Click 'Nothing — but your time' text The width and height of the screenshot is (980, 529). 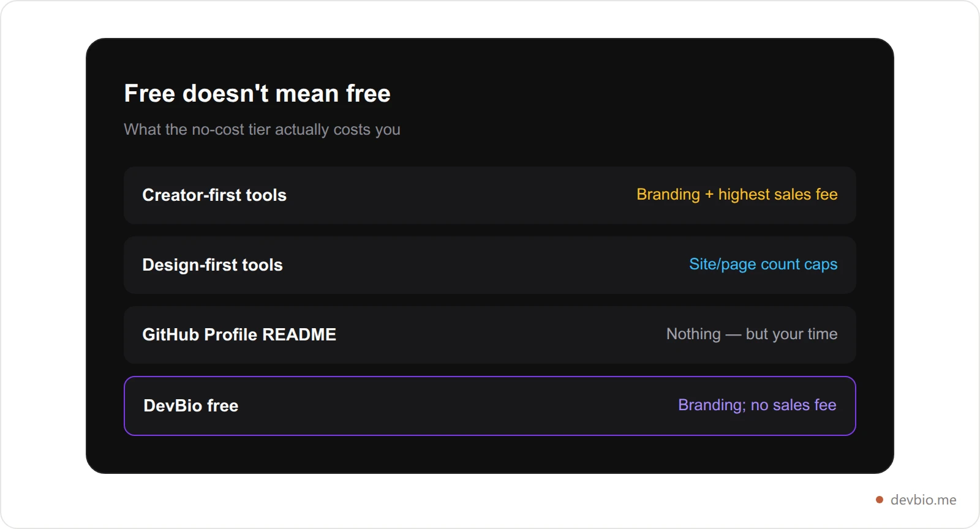(752, 334)
